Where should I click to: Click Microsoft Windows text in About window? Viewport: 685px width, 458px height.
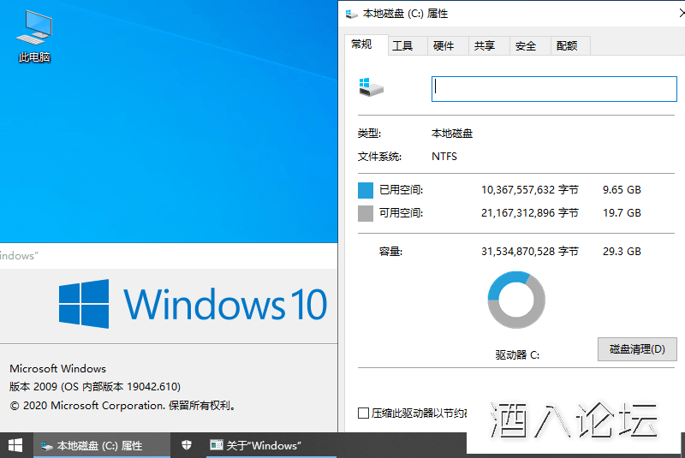coord(57,368)
